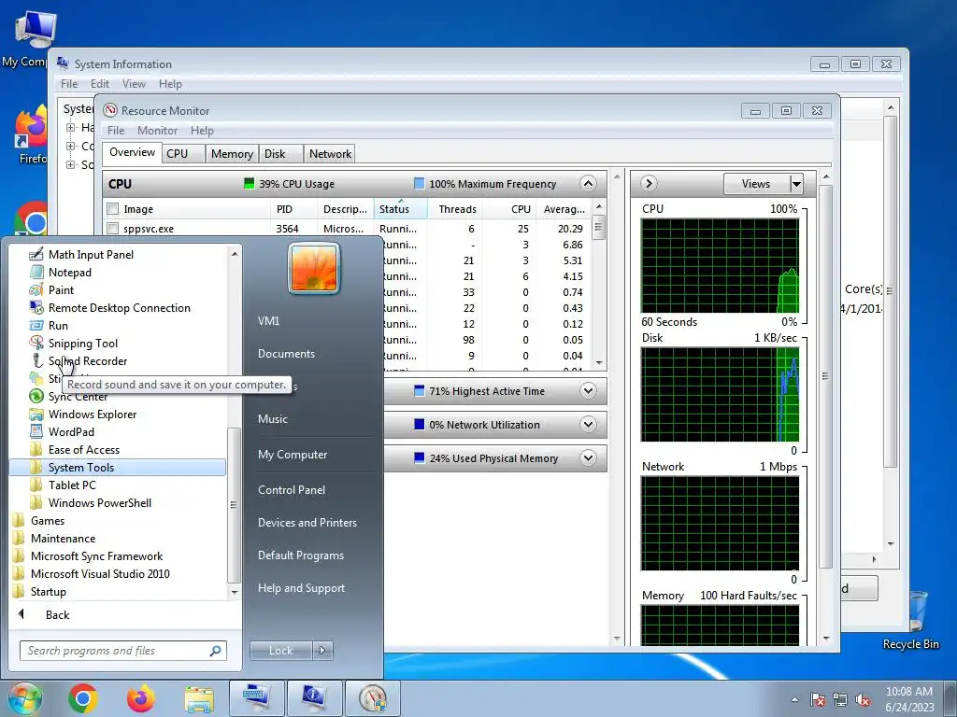Open the Monitor menu in Resource Monitor
Image resolution: width=957 pixels, height=717 pixels.
tap(157, 131)
